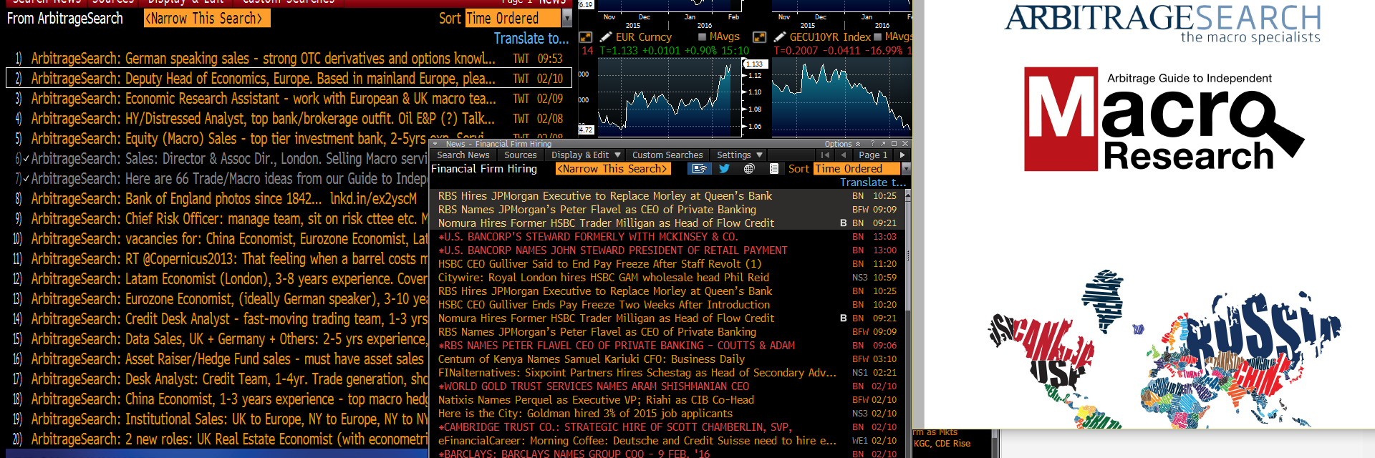This screenshot has width=1375, height=458.
Task: Select the globe web sources icon
Action: (749, 169)
